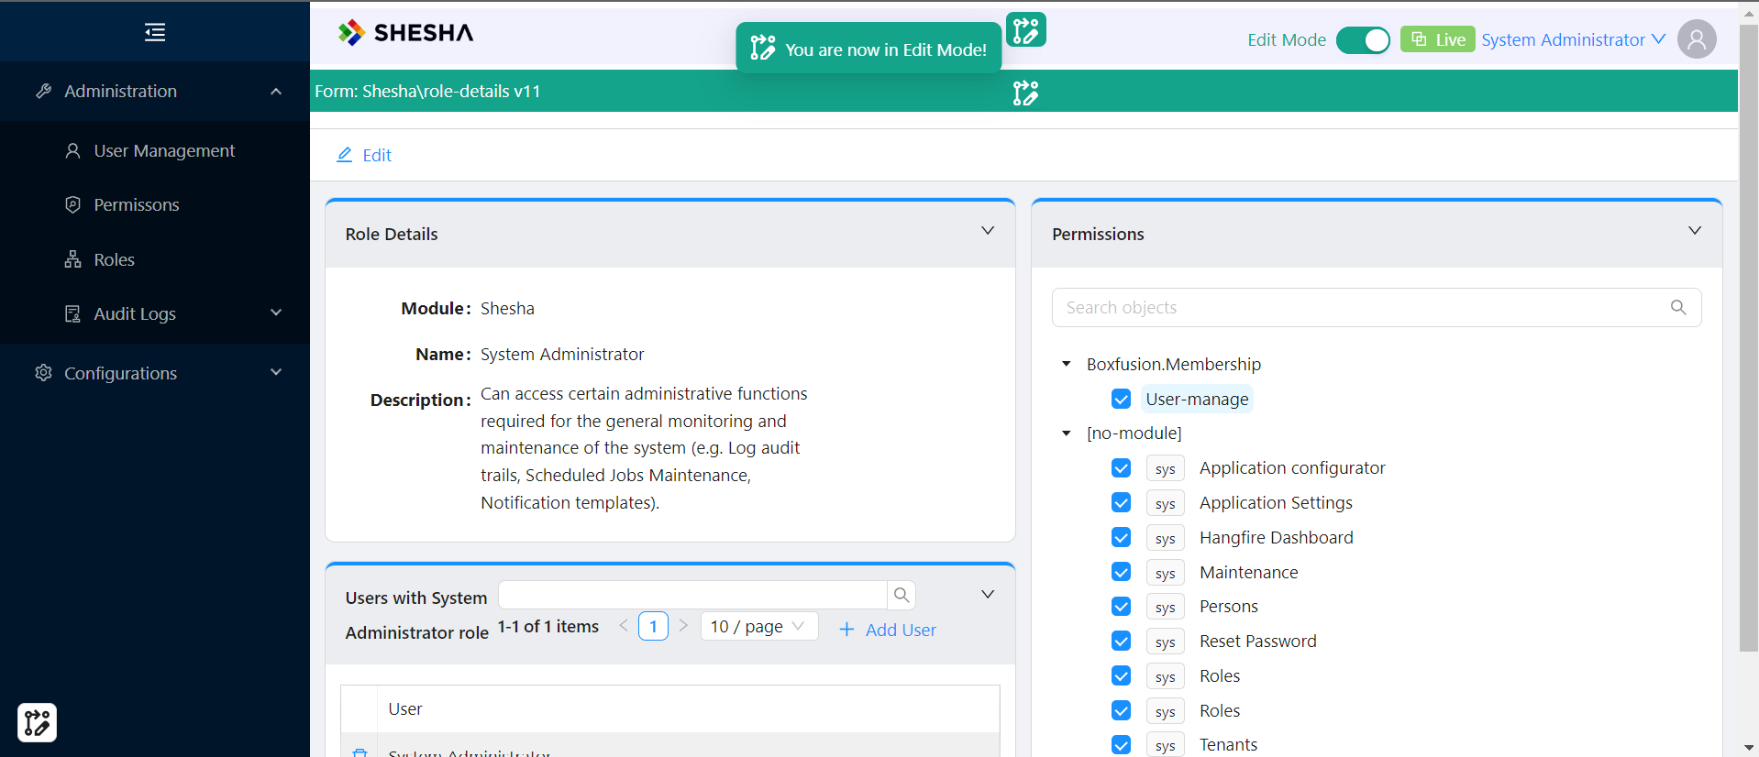The height and width of the screenshot is (757, 1759).
Task: Click the edit icon in green form bar
Action: pyautogui.click(x=1025, y=93)
